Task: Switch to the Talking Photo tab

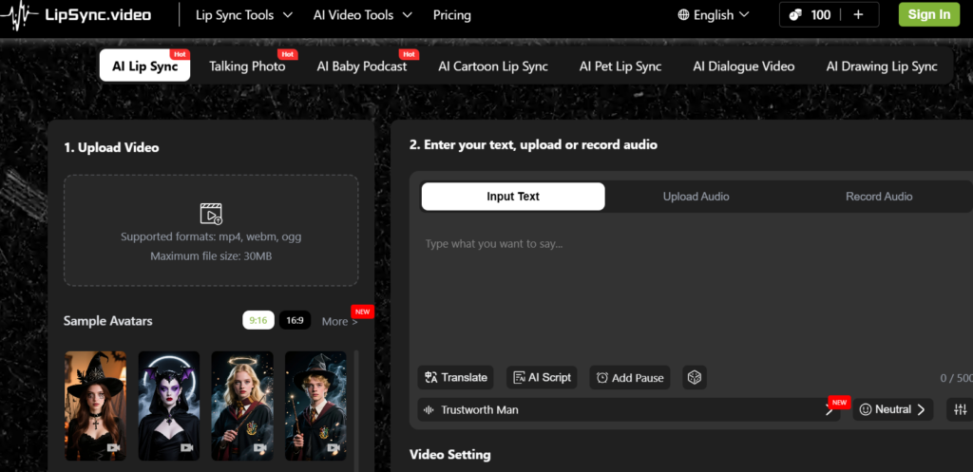Action: point(247,66)
